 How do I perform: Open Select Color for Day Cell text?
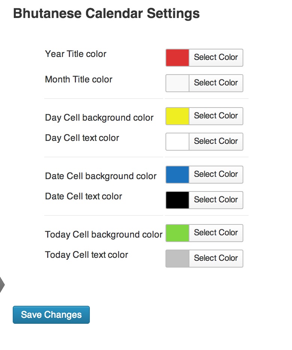(x=216, y=142)
